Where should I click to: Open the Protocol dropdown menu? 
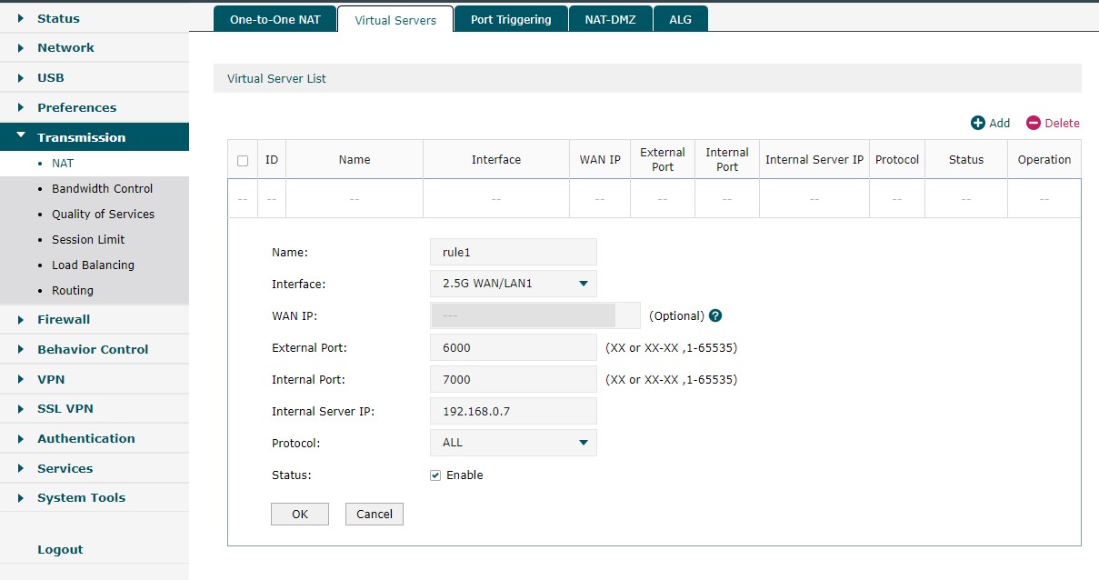pyautogui.click(x=513, y=443)
